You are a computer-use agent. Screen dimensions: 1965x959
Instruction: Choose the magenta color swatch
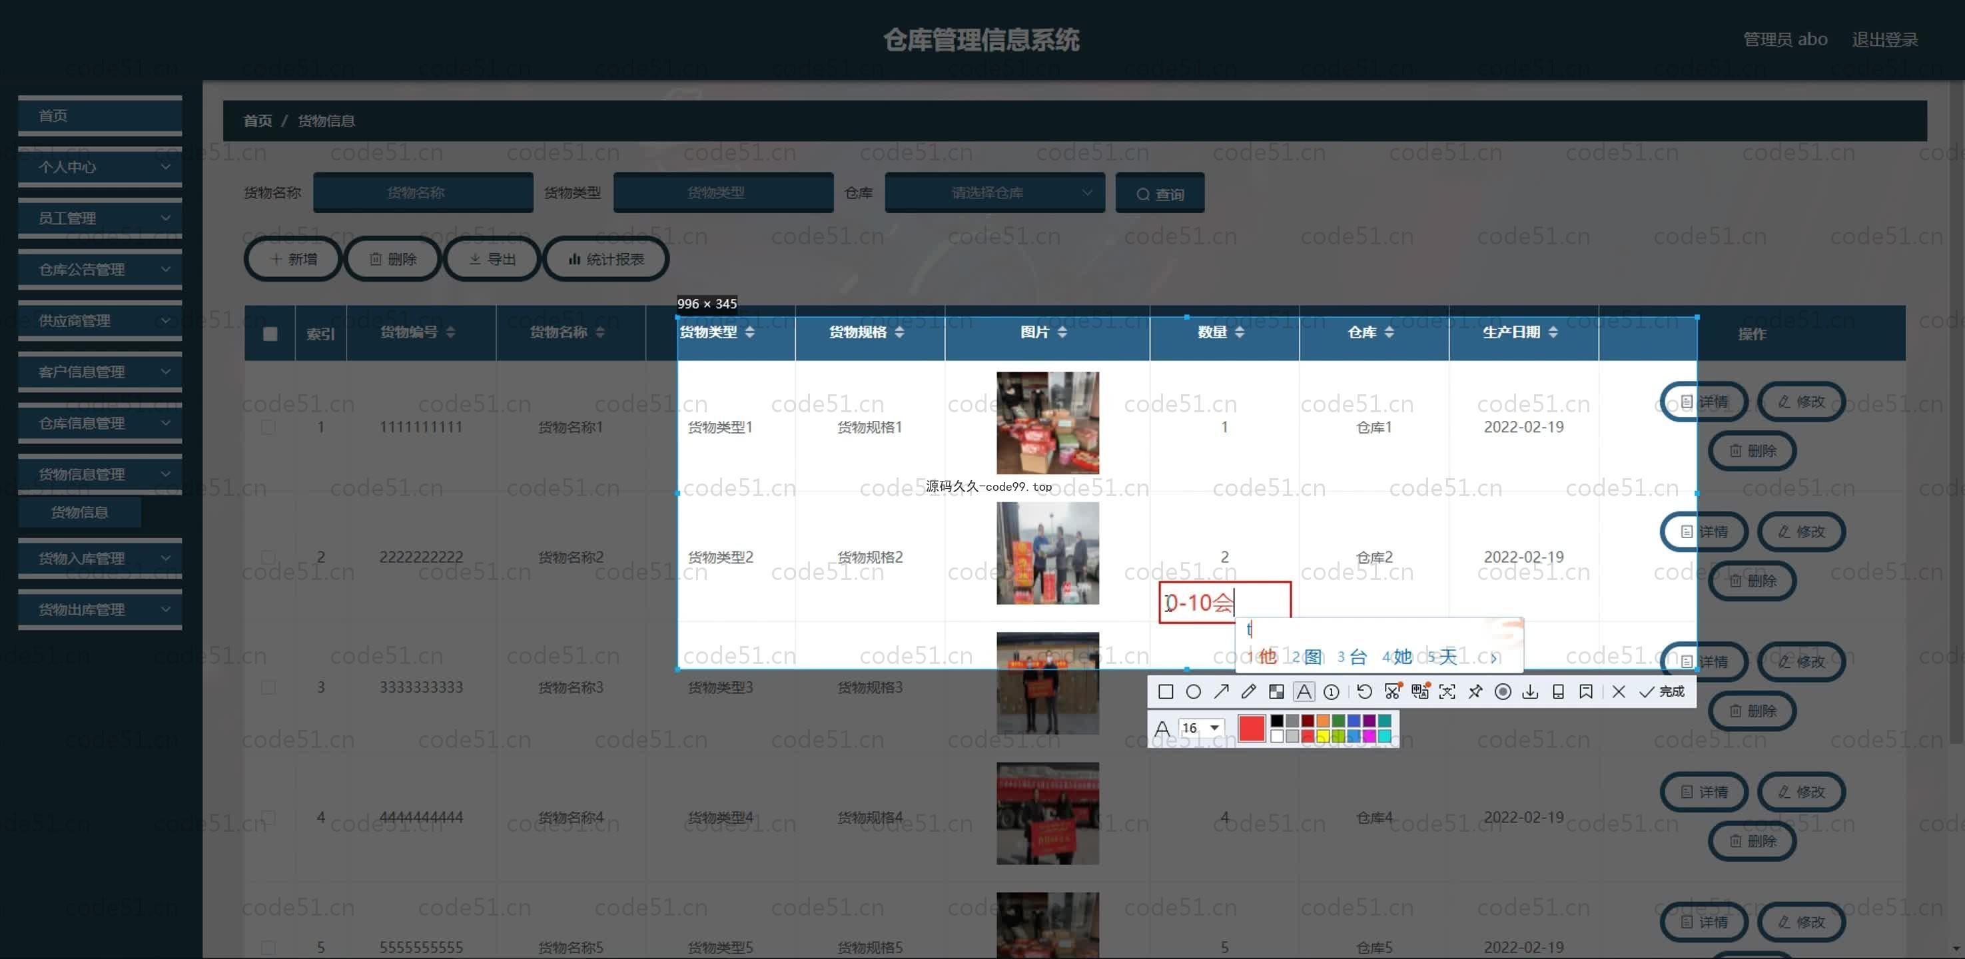1370,736
